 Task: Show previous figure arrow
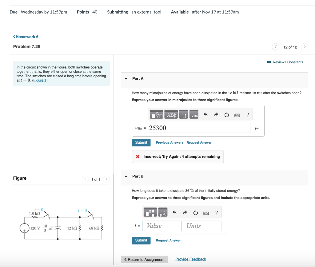tap(86, 179)
